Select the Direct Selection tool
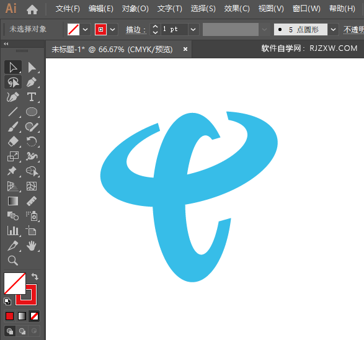This screenshot has width=364, height=340. pos(32,68)
